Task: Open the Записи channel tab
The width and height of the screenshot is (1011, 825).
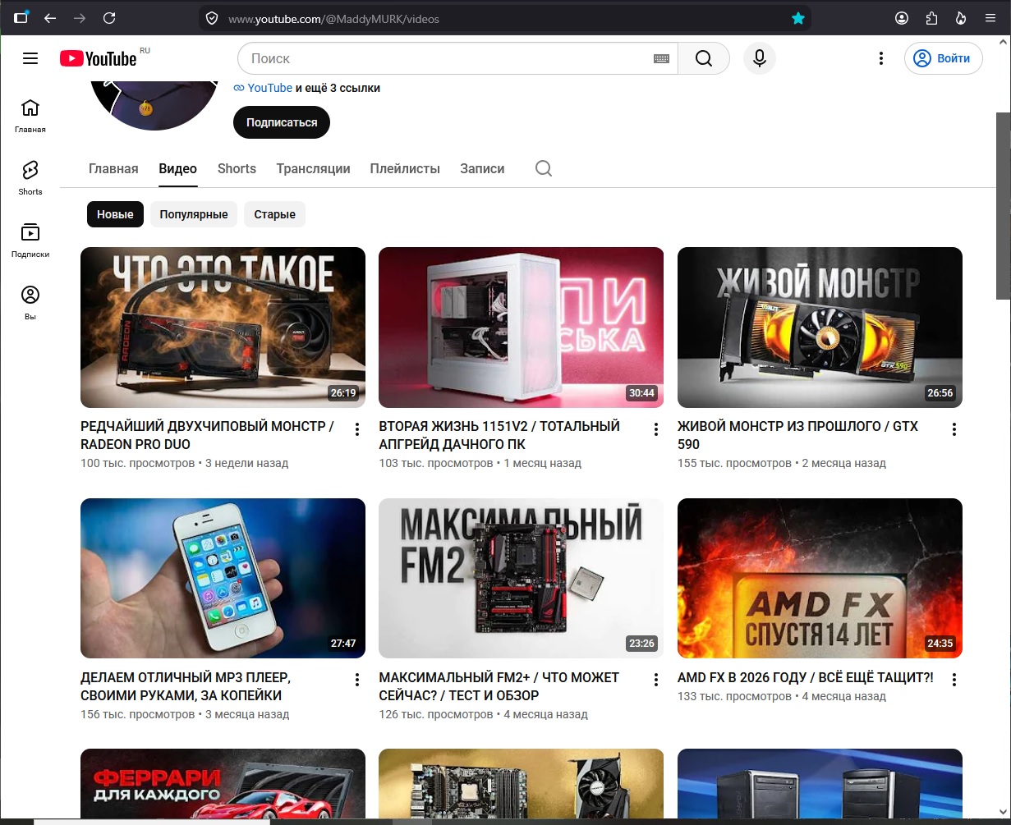Action: click(x=482, y=168)
